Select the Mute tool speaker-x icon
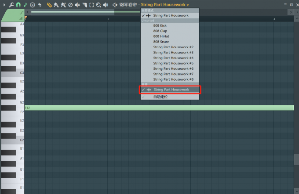This screenshot has height=194, width=299. (x=77, y=5)
